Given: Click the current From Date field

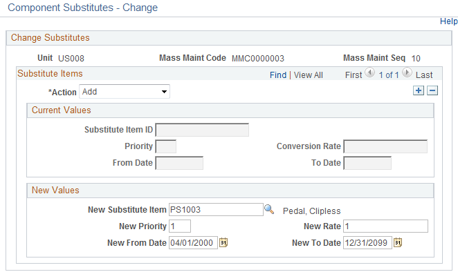Looking at the screenshot, I should [x=179, y=163].
